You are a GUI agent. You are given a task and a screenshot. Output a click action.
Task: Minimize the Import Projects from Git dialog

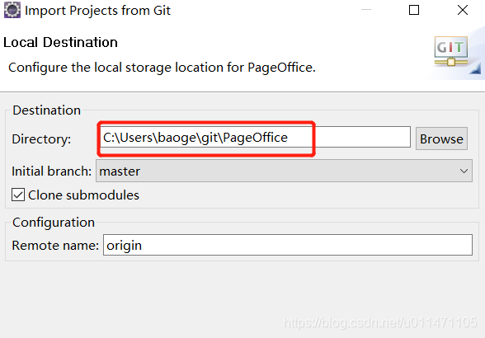click(366, 10)
